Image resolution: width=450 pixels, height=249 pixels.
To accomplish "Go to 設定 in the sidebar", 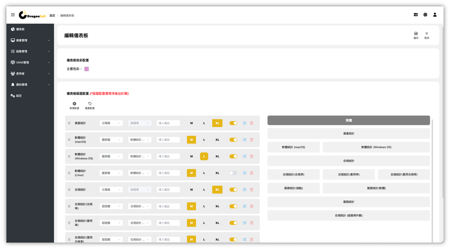I will pos(19,96).
